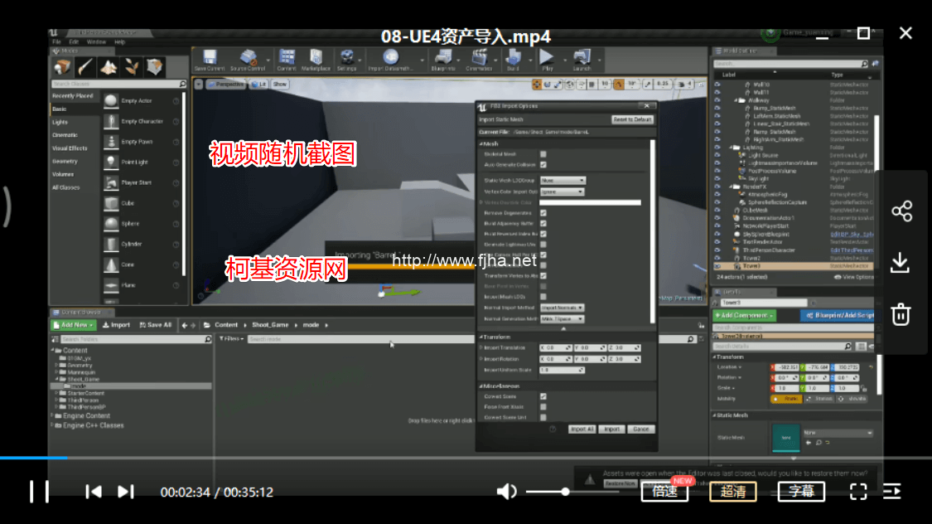Open Edit menu

tap(74, 42)
